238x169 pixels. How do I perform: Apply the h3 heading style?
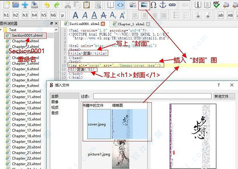pyautogui.click(x=25, y=15)
